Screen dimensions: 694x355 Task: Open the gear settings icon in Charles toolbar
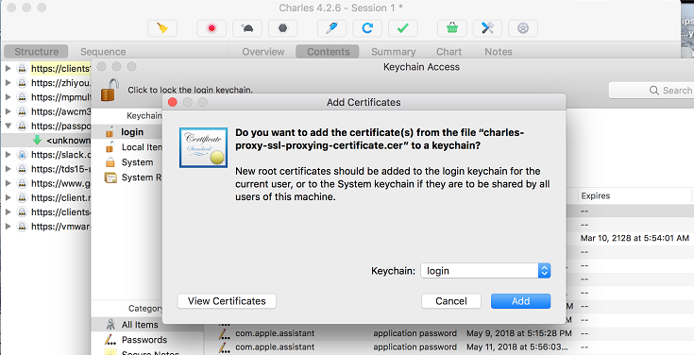point(523,28)
